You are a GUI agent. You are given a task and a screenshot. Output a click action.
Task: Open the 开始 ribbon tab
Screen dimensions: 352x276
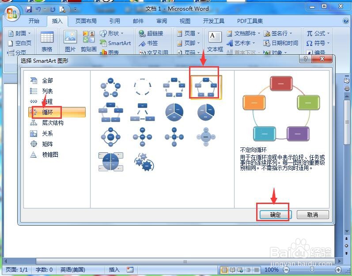point(34,21)
